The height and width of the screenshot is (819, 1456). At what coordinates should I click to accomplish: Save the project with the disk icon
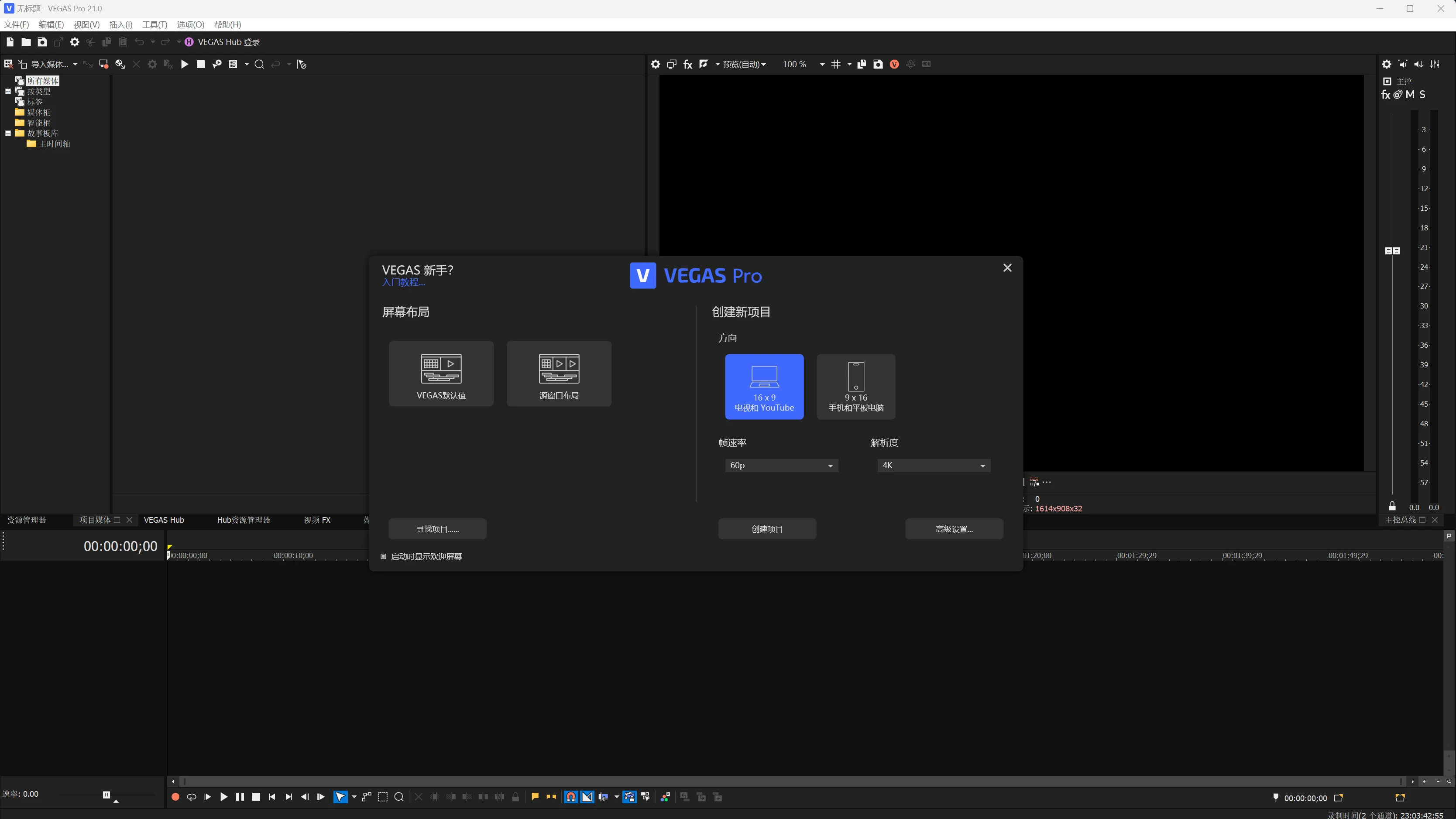pyautogui.click(x=42, y=42)
